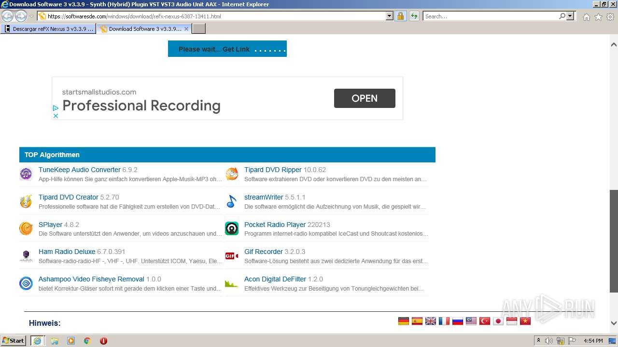Image resolution: width=618 pixels, height=347 pixels.
Task: Click into the Search input field
Action: point(490,16)
